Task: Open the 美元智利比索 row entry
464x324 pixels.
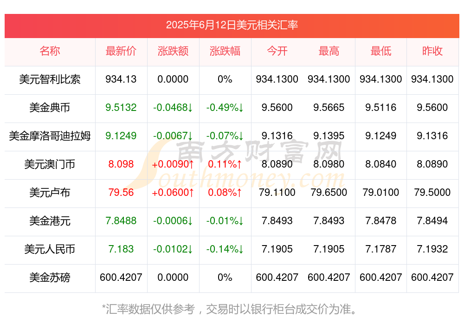Action: click(50, 79)
